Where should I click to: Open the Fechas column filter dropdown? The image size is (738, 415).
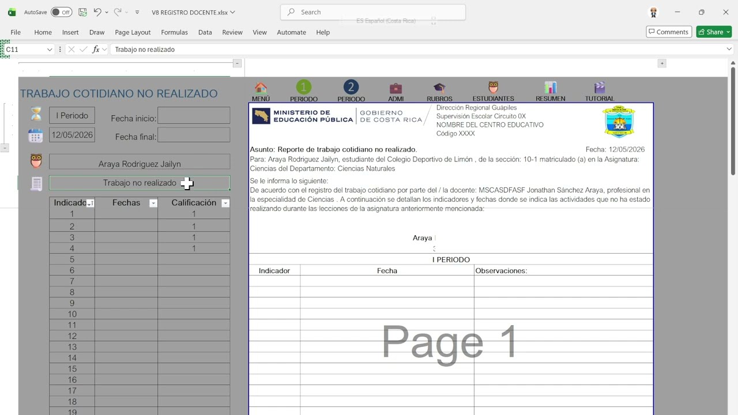(153, 203)
